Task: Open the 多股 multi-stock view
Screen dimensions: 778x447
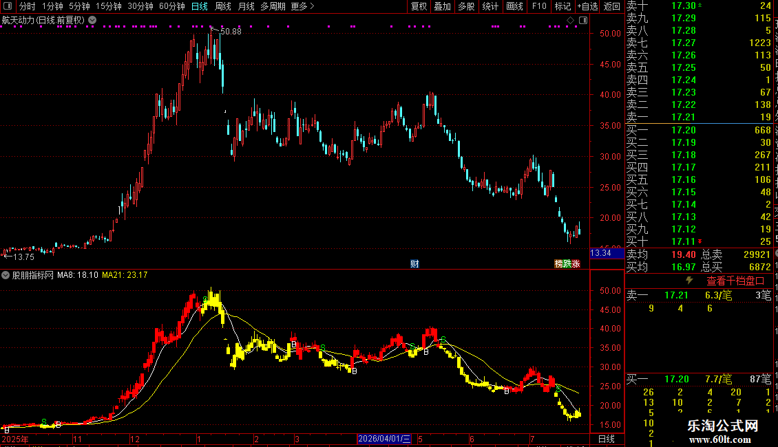Action: tap(466, 6)
